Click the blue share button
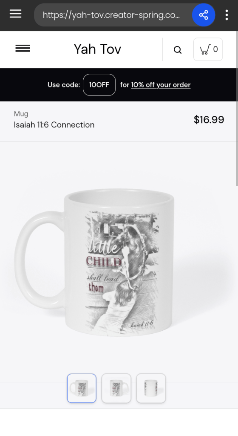 point(204,15)
